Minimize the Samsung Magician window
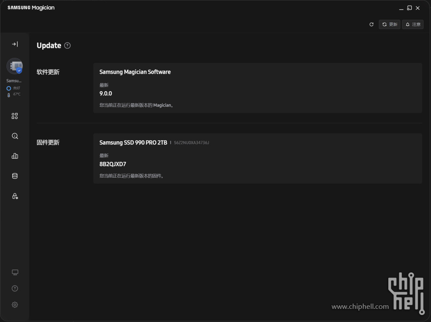The image size is (431, 322). click(401, 8)
